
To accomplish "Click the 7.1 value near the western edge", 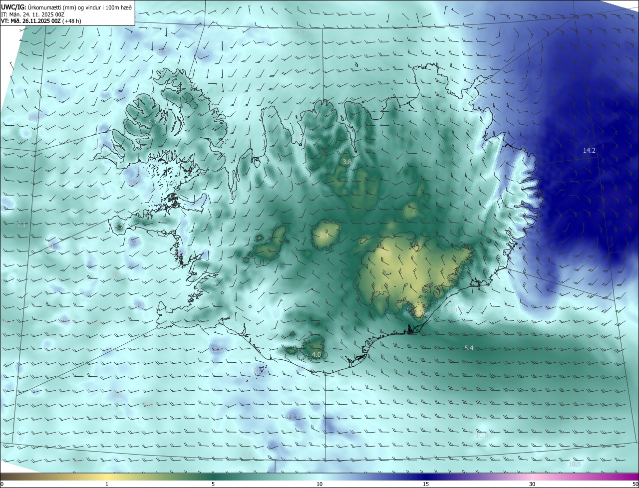I will pyautogui.click(x=21, y=225).
